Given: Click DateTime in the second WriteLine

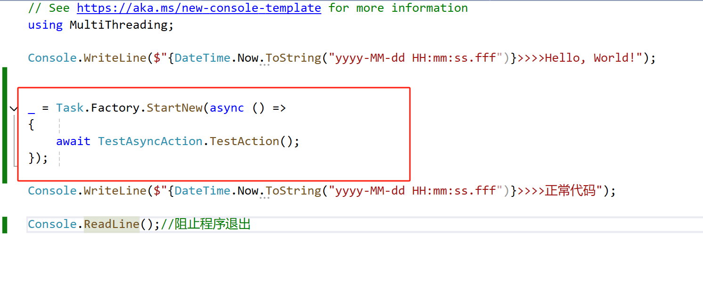Looking at the screenshot, I should tap(202, 191).
